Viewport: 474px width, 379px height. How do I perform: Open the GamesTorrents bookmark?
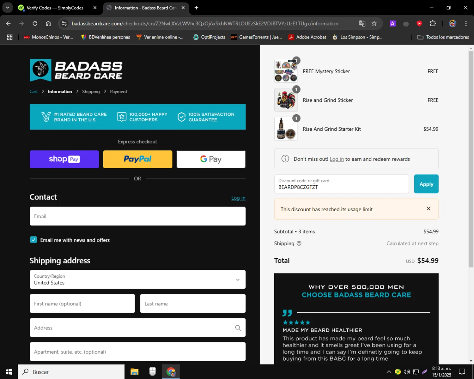(256, 37)
